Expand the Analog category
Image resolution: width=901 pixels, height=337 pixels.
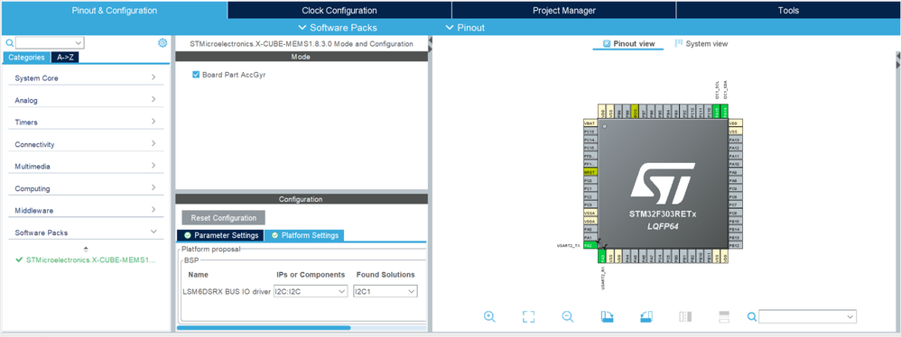pos(86,100)
